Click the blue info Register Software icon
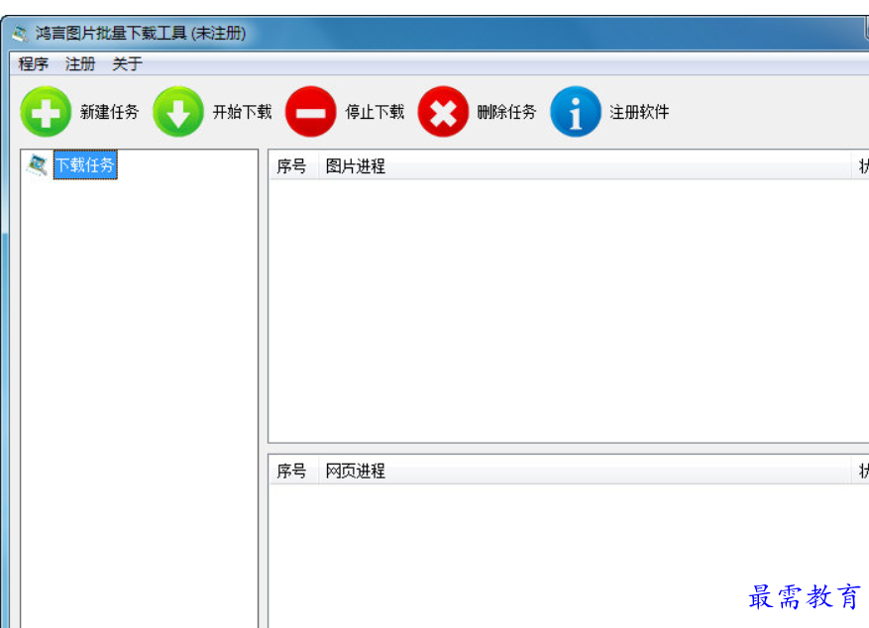869x628 pixels. (x=576, y=112)
